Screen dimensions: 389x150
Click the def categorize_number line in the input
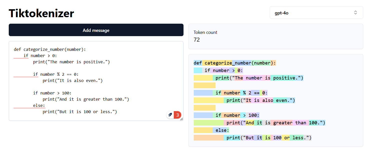point(50,49)
